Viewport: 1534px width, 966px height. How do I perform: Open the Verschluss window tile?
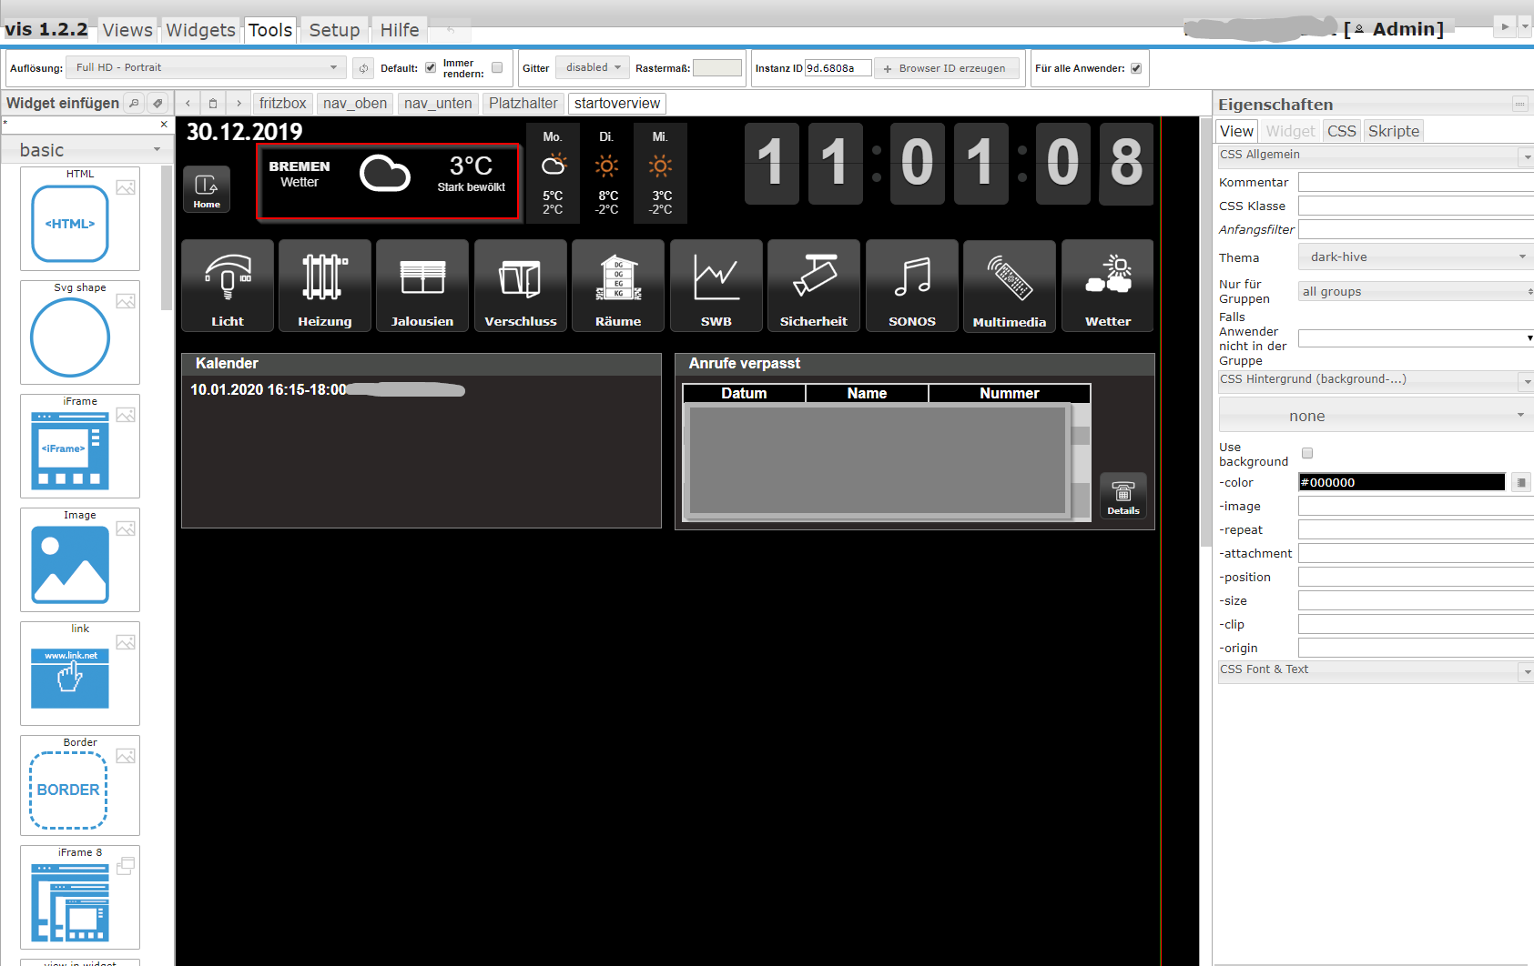coord(521,286)
